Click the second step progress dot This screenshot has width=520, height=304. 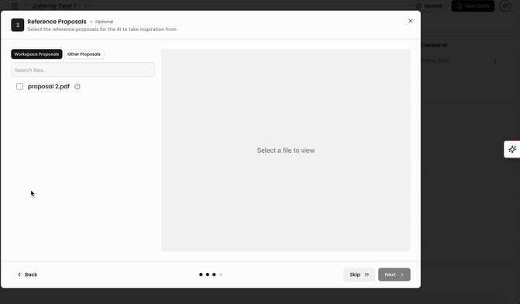point(207,275)
